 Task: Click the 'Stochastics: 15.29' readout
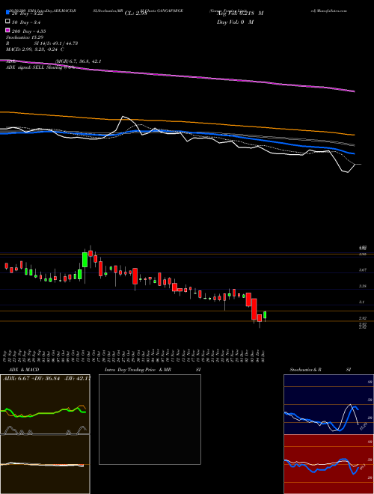[x=25, y=37]
